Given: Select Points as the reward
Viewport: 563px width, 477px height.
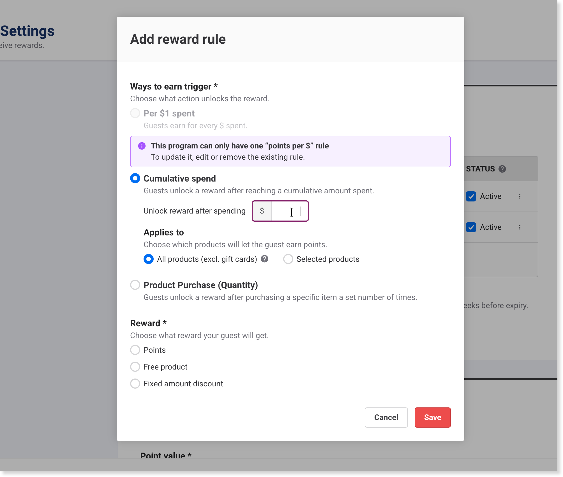Looking at the screenshot, I should [x=135, y=350].
